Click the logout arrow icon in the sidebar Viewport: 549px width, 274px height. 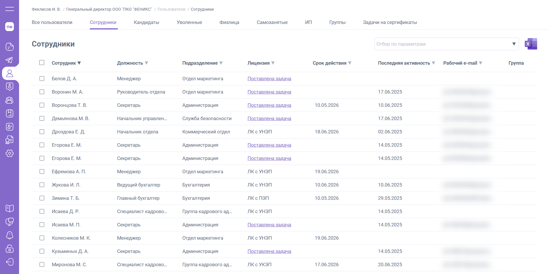(x=10, y=262)
